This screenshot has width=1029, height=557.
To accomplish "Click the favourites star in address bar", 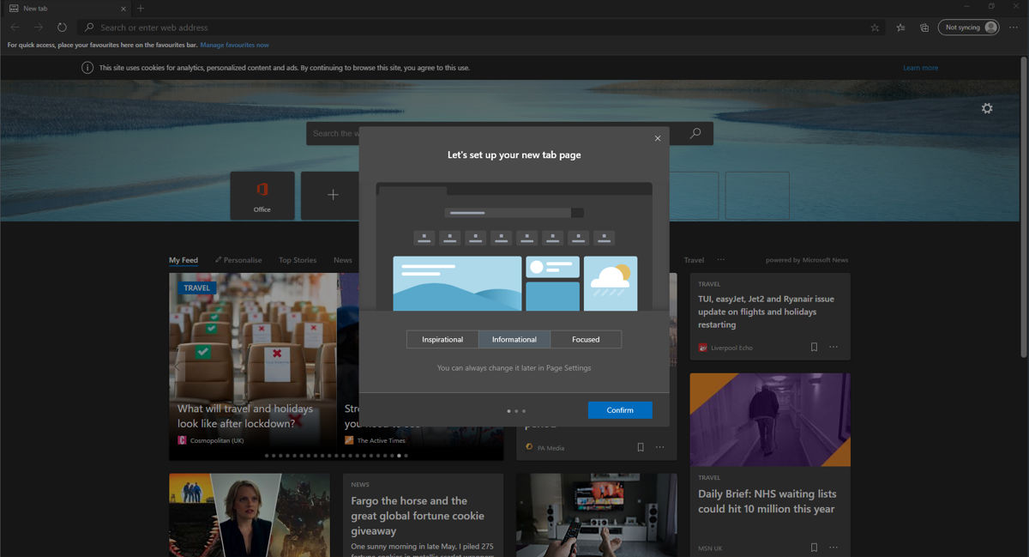I will coord(875,27).
